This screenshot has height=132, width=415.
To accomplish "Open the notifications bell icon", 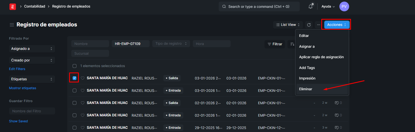I will pyautogui.click(x=311, y=6).
